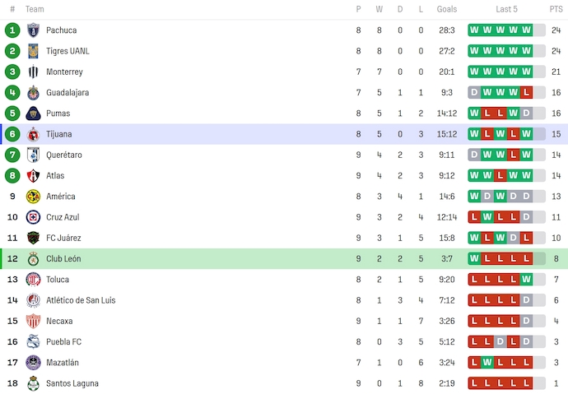
Task: Click Guadalajara's most recent loss result badge
Action: click(x=526, y=93)
